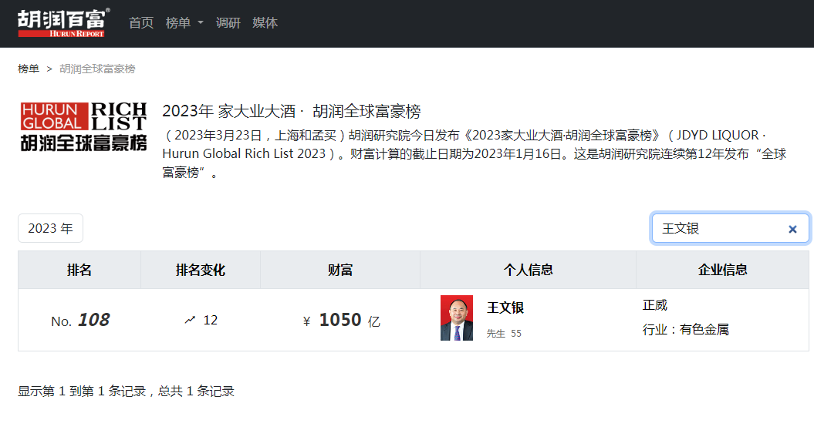This screenshot has width=814, height=447.
Task: Click the 行业：有色金属 industry text
Action: [x=685, y=329]
